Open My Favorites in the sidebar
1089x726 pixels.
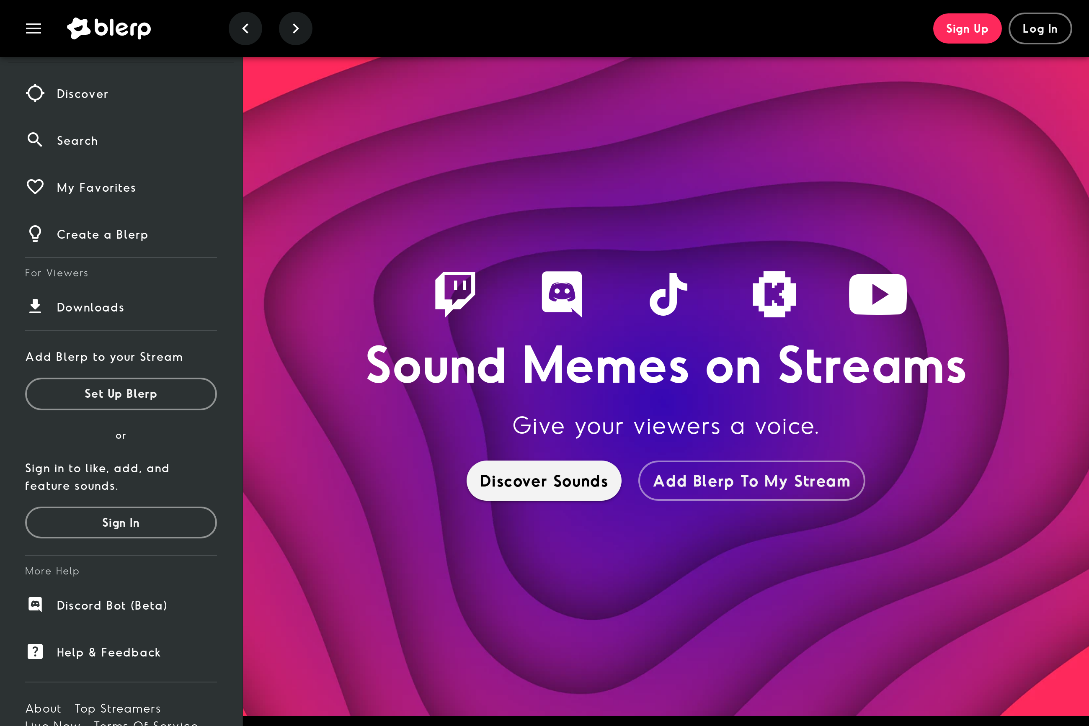(96, 188)
